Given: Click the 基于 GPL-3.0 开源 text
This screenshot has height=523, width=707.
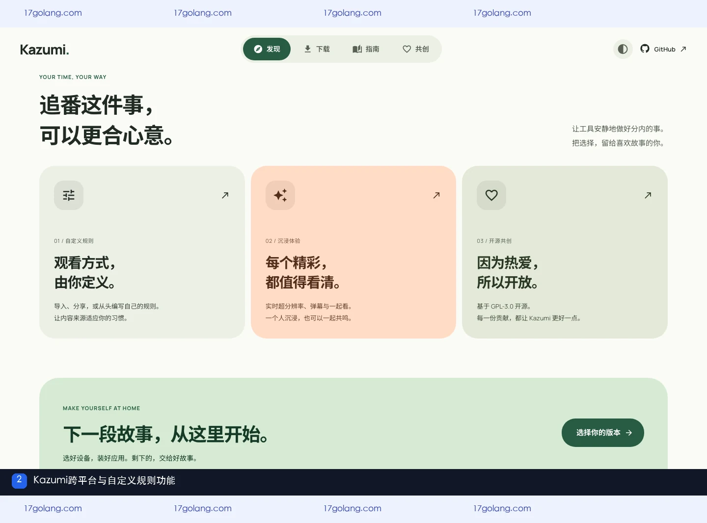Looking at the screenshot, I should coord(504,306).
